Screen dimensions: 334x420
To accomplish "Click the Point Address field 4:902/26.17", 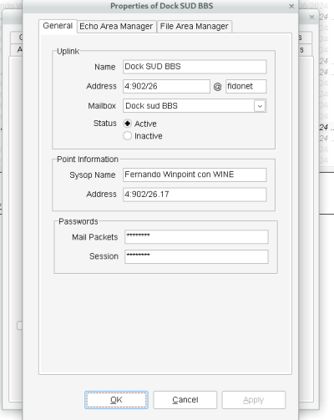I will [195, 195].
